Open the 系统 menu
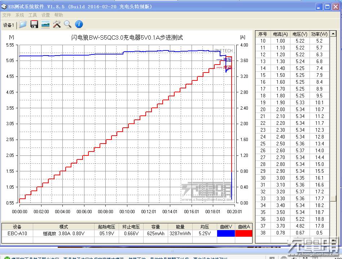 pyautogui.click(x=19, y=15)
